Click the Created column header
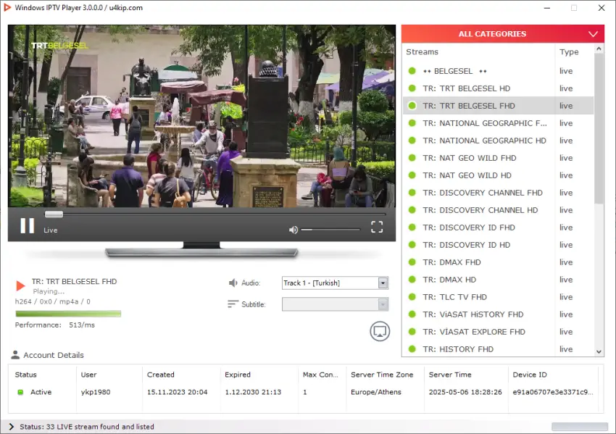This screenshot has width=616, height=434. [x=181, y=375]
